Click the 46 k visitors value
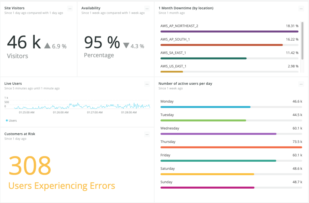The height and width of the screenshot is (203, 309). (24, 42)
